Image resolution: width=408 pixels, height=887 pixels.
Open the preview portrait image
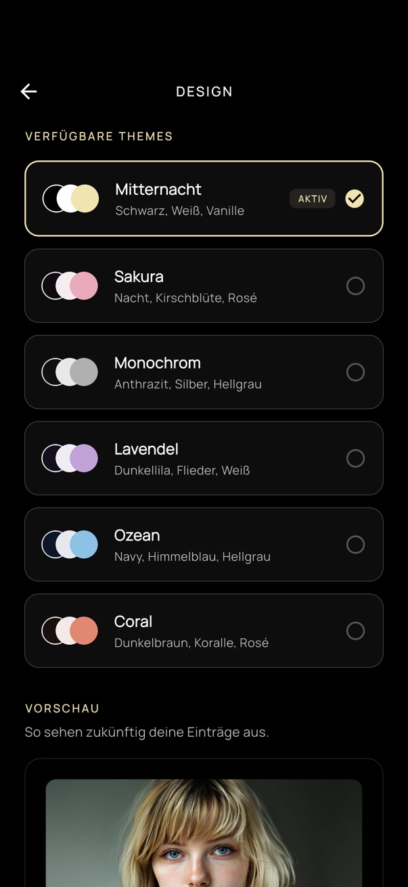[204, 832]
